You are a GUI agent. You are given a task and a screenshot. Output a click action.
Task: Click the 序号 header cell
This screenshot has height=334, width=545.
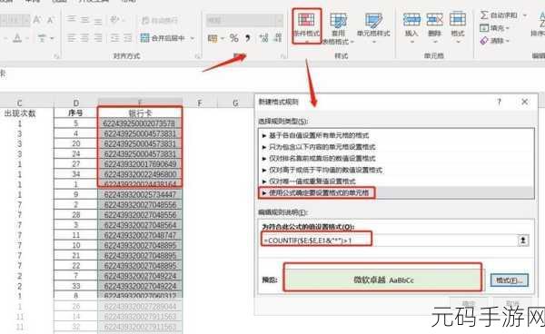(75, 113)
